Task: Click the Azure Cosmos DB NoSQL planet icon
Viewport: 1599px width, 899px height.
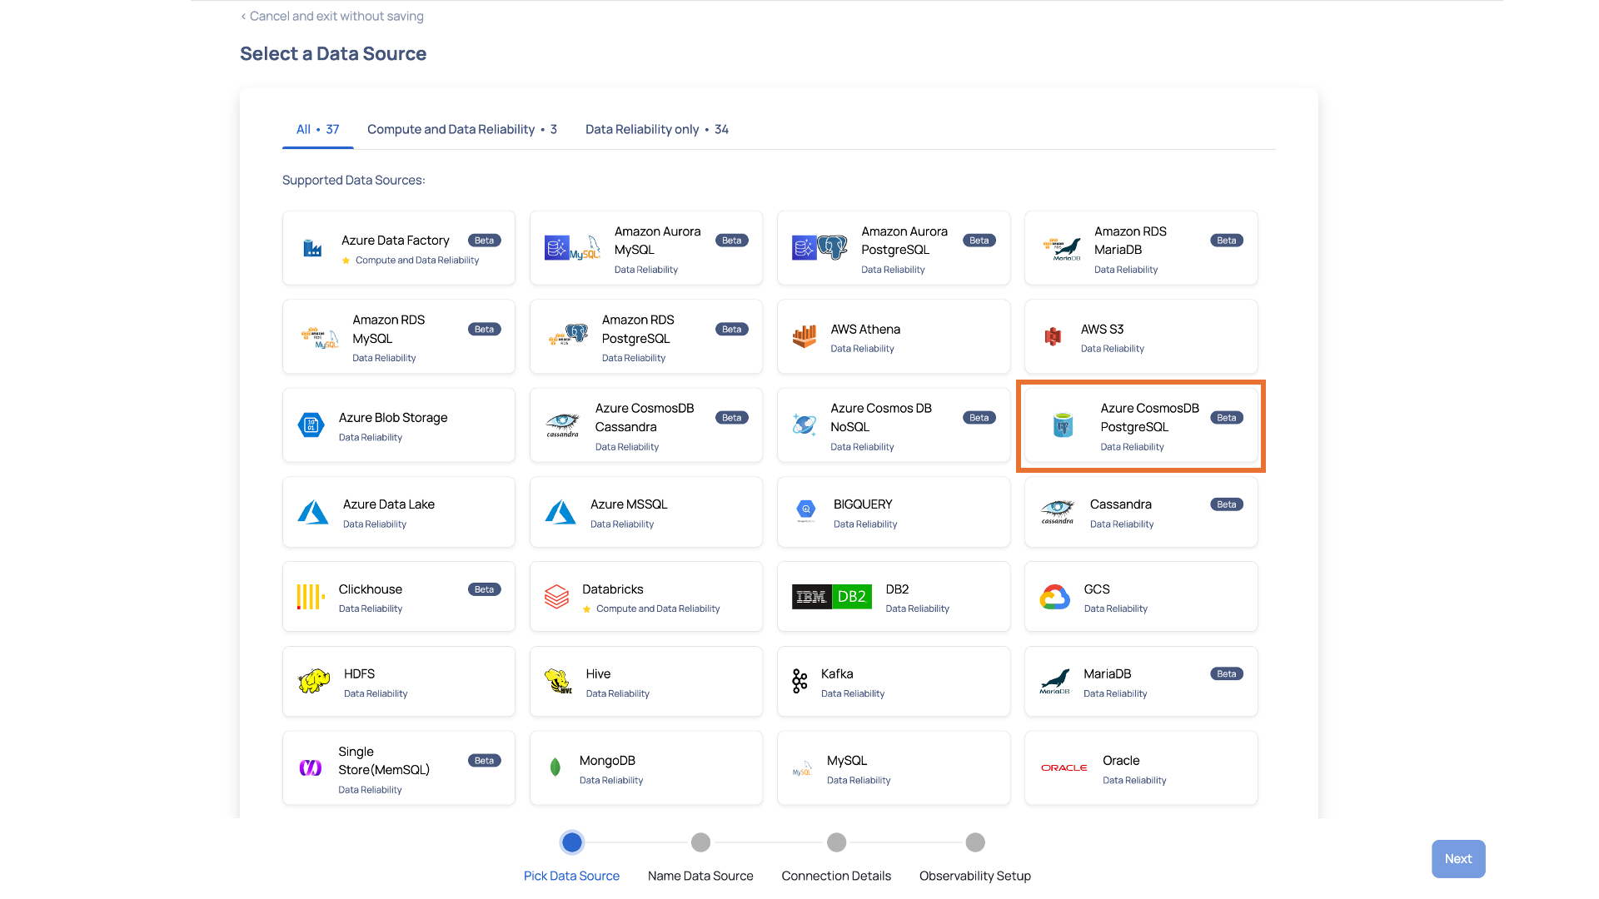Action: 804,425
